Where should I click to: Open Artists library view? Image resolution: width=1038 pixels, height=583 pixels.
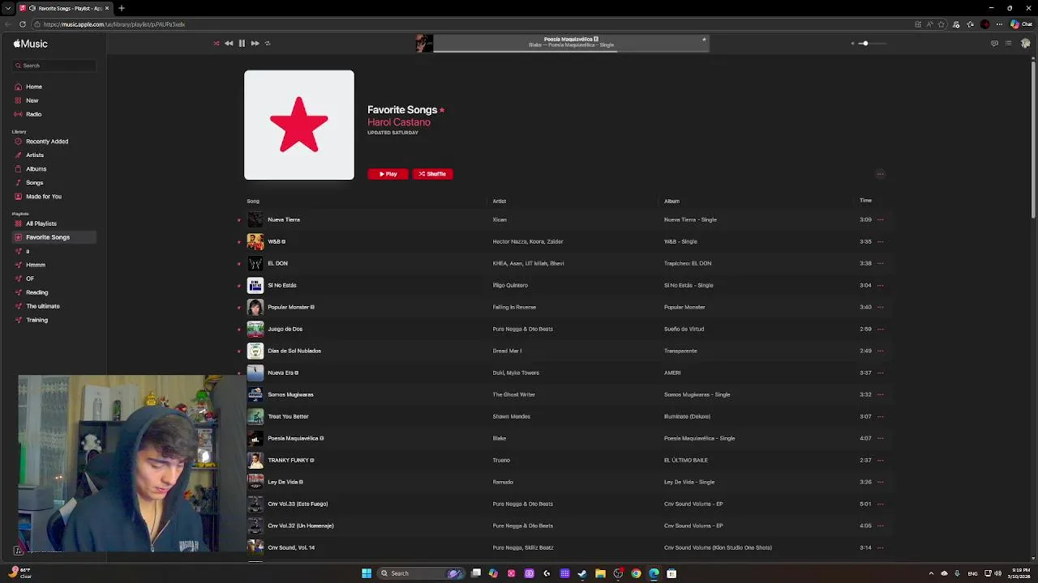35,155
